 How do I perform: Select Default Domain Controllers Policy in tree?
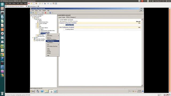tap(48, 31)
